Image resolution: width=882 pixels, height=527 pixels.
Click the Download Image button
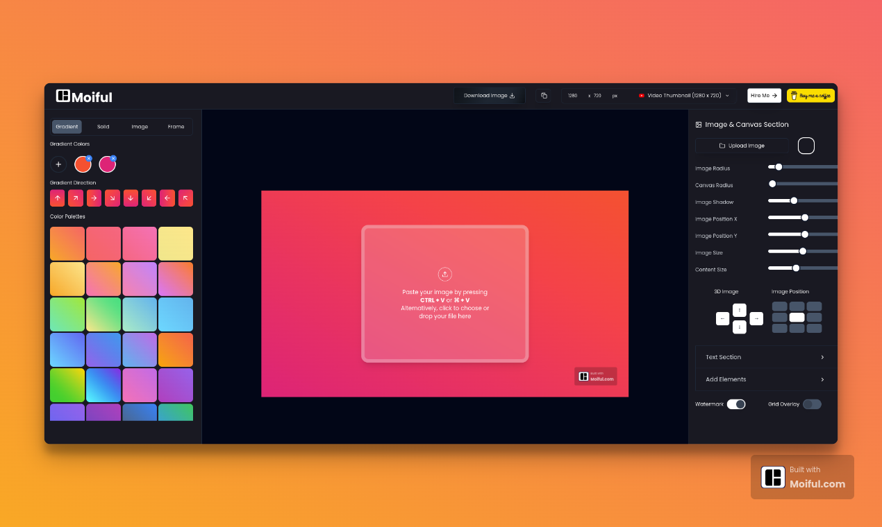tap(490, 95)
